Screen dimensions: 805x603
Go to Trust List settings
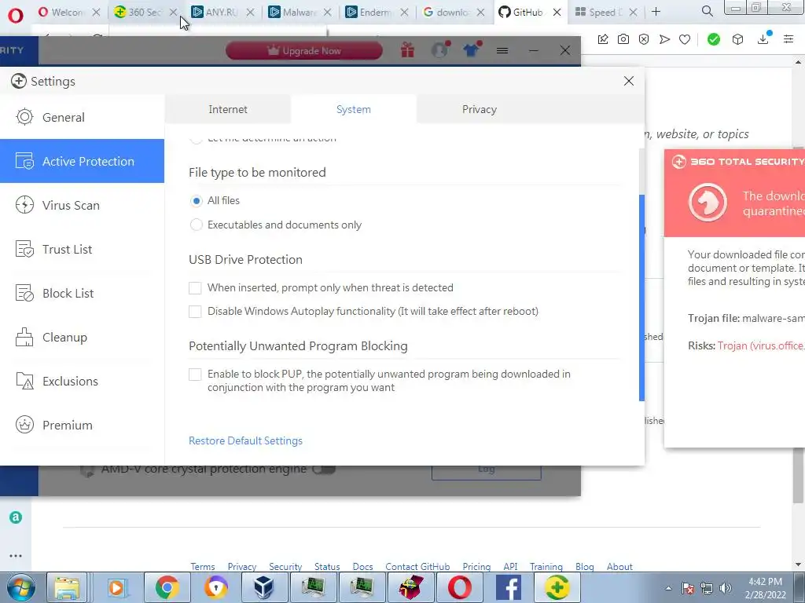(82, 249)
